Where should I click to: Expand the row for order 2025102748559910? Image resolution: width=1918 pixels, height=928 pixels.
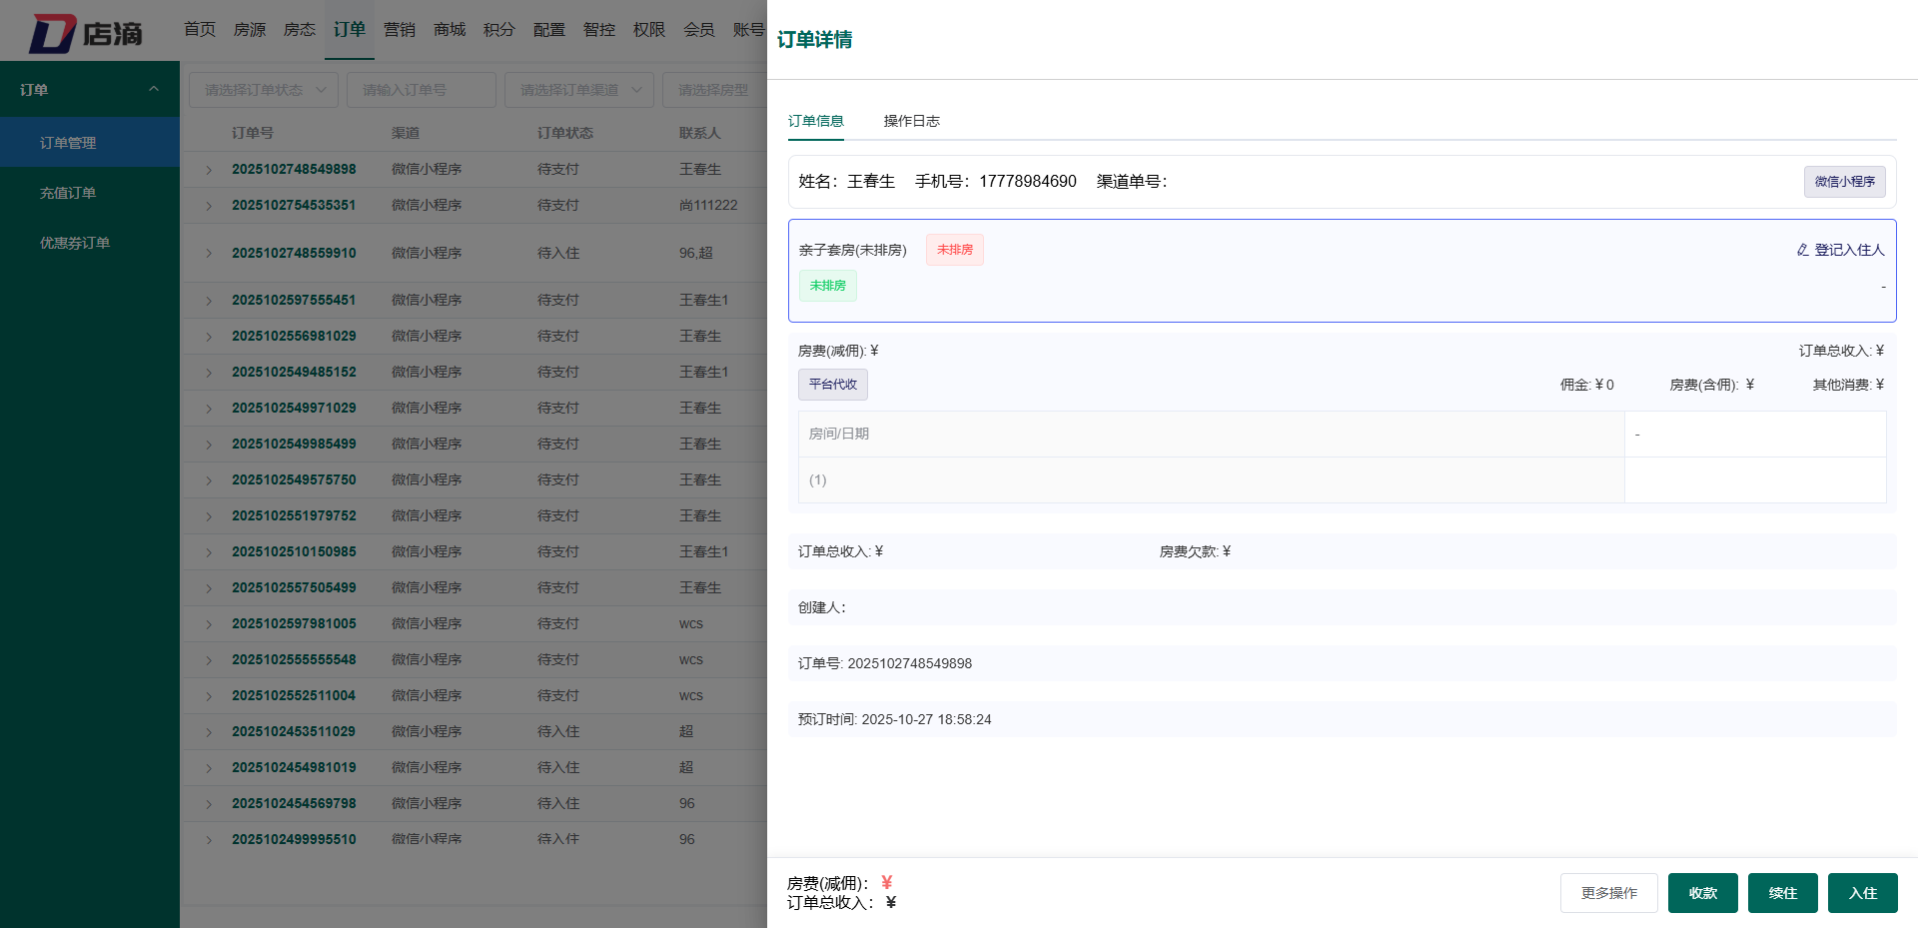207,253
